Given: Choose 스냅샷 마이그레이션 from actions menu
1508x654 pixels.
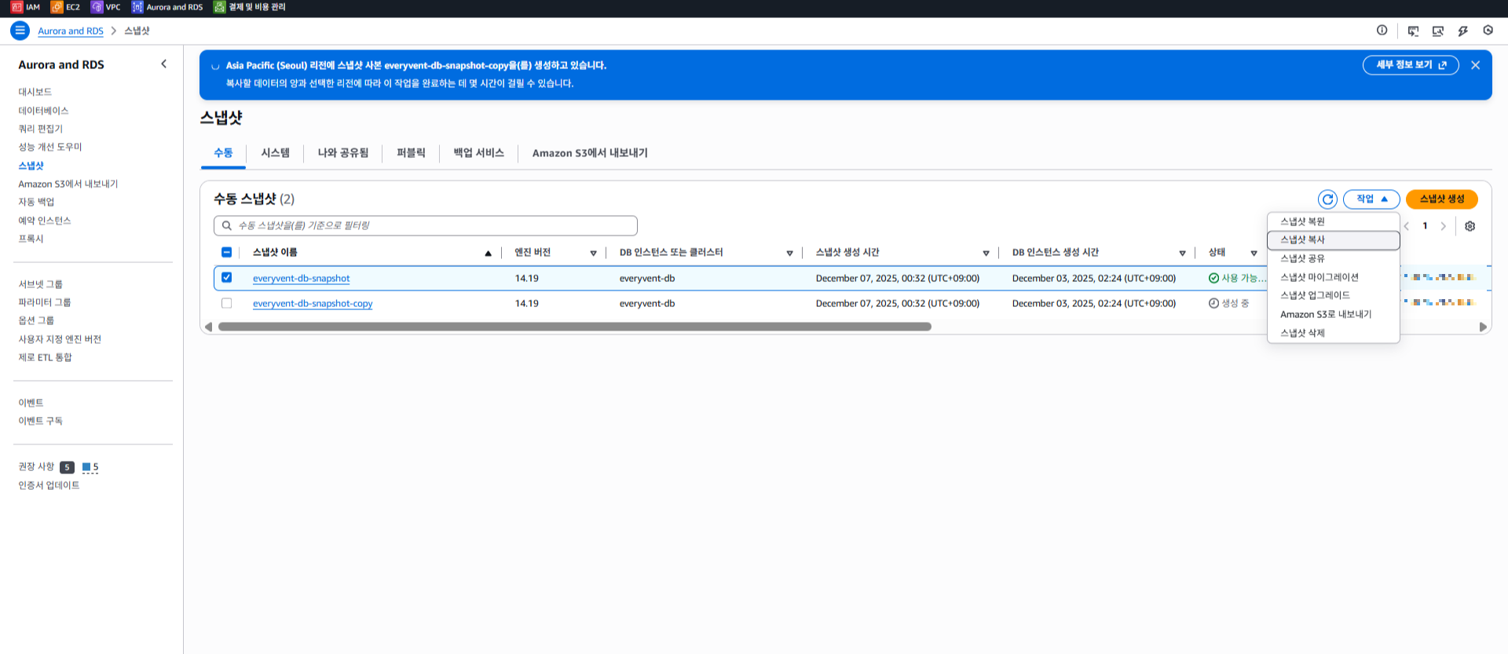Looking at the screenshot, I should point(1333,277).
